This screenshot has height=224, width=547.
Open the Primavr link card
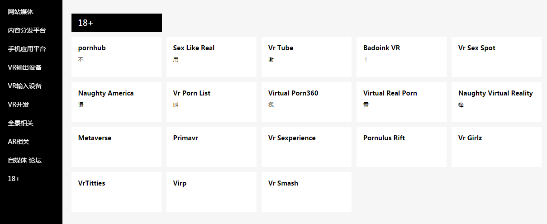(211, 147)
